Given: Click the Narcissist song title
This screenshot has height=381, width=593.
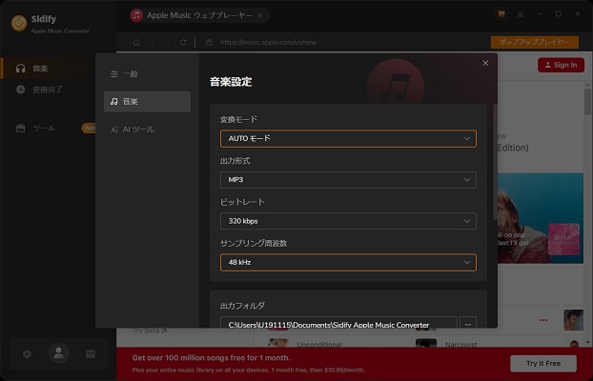Looking at the screenshot, I should (460, 345).
